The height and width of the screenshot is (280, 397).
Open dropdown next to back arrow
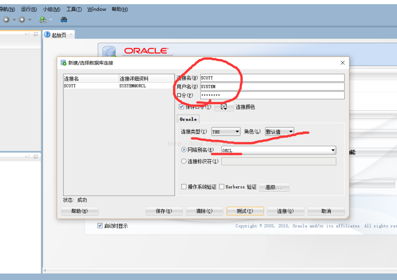14,20
